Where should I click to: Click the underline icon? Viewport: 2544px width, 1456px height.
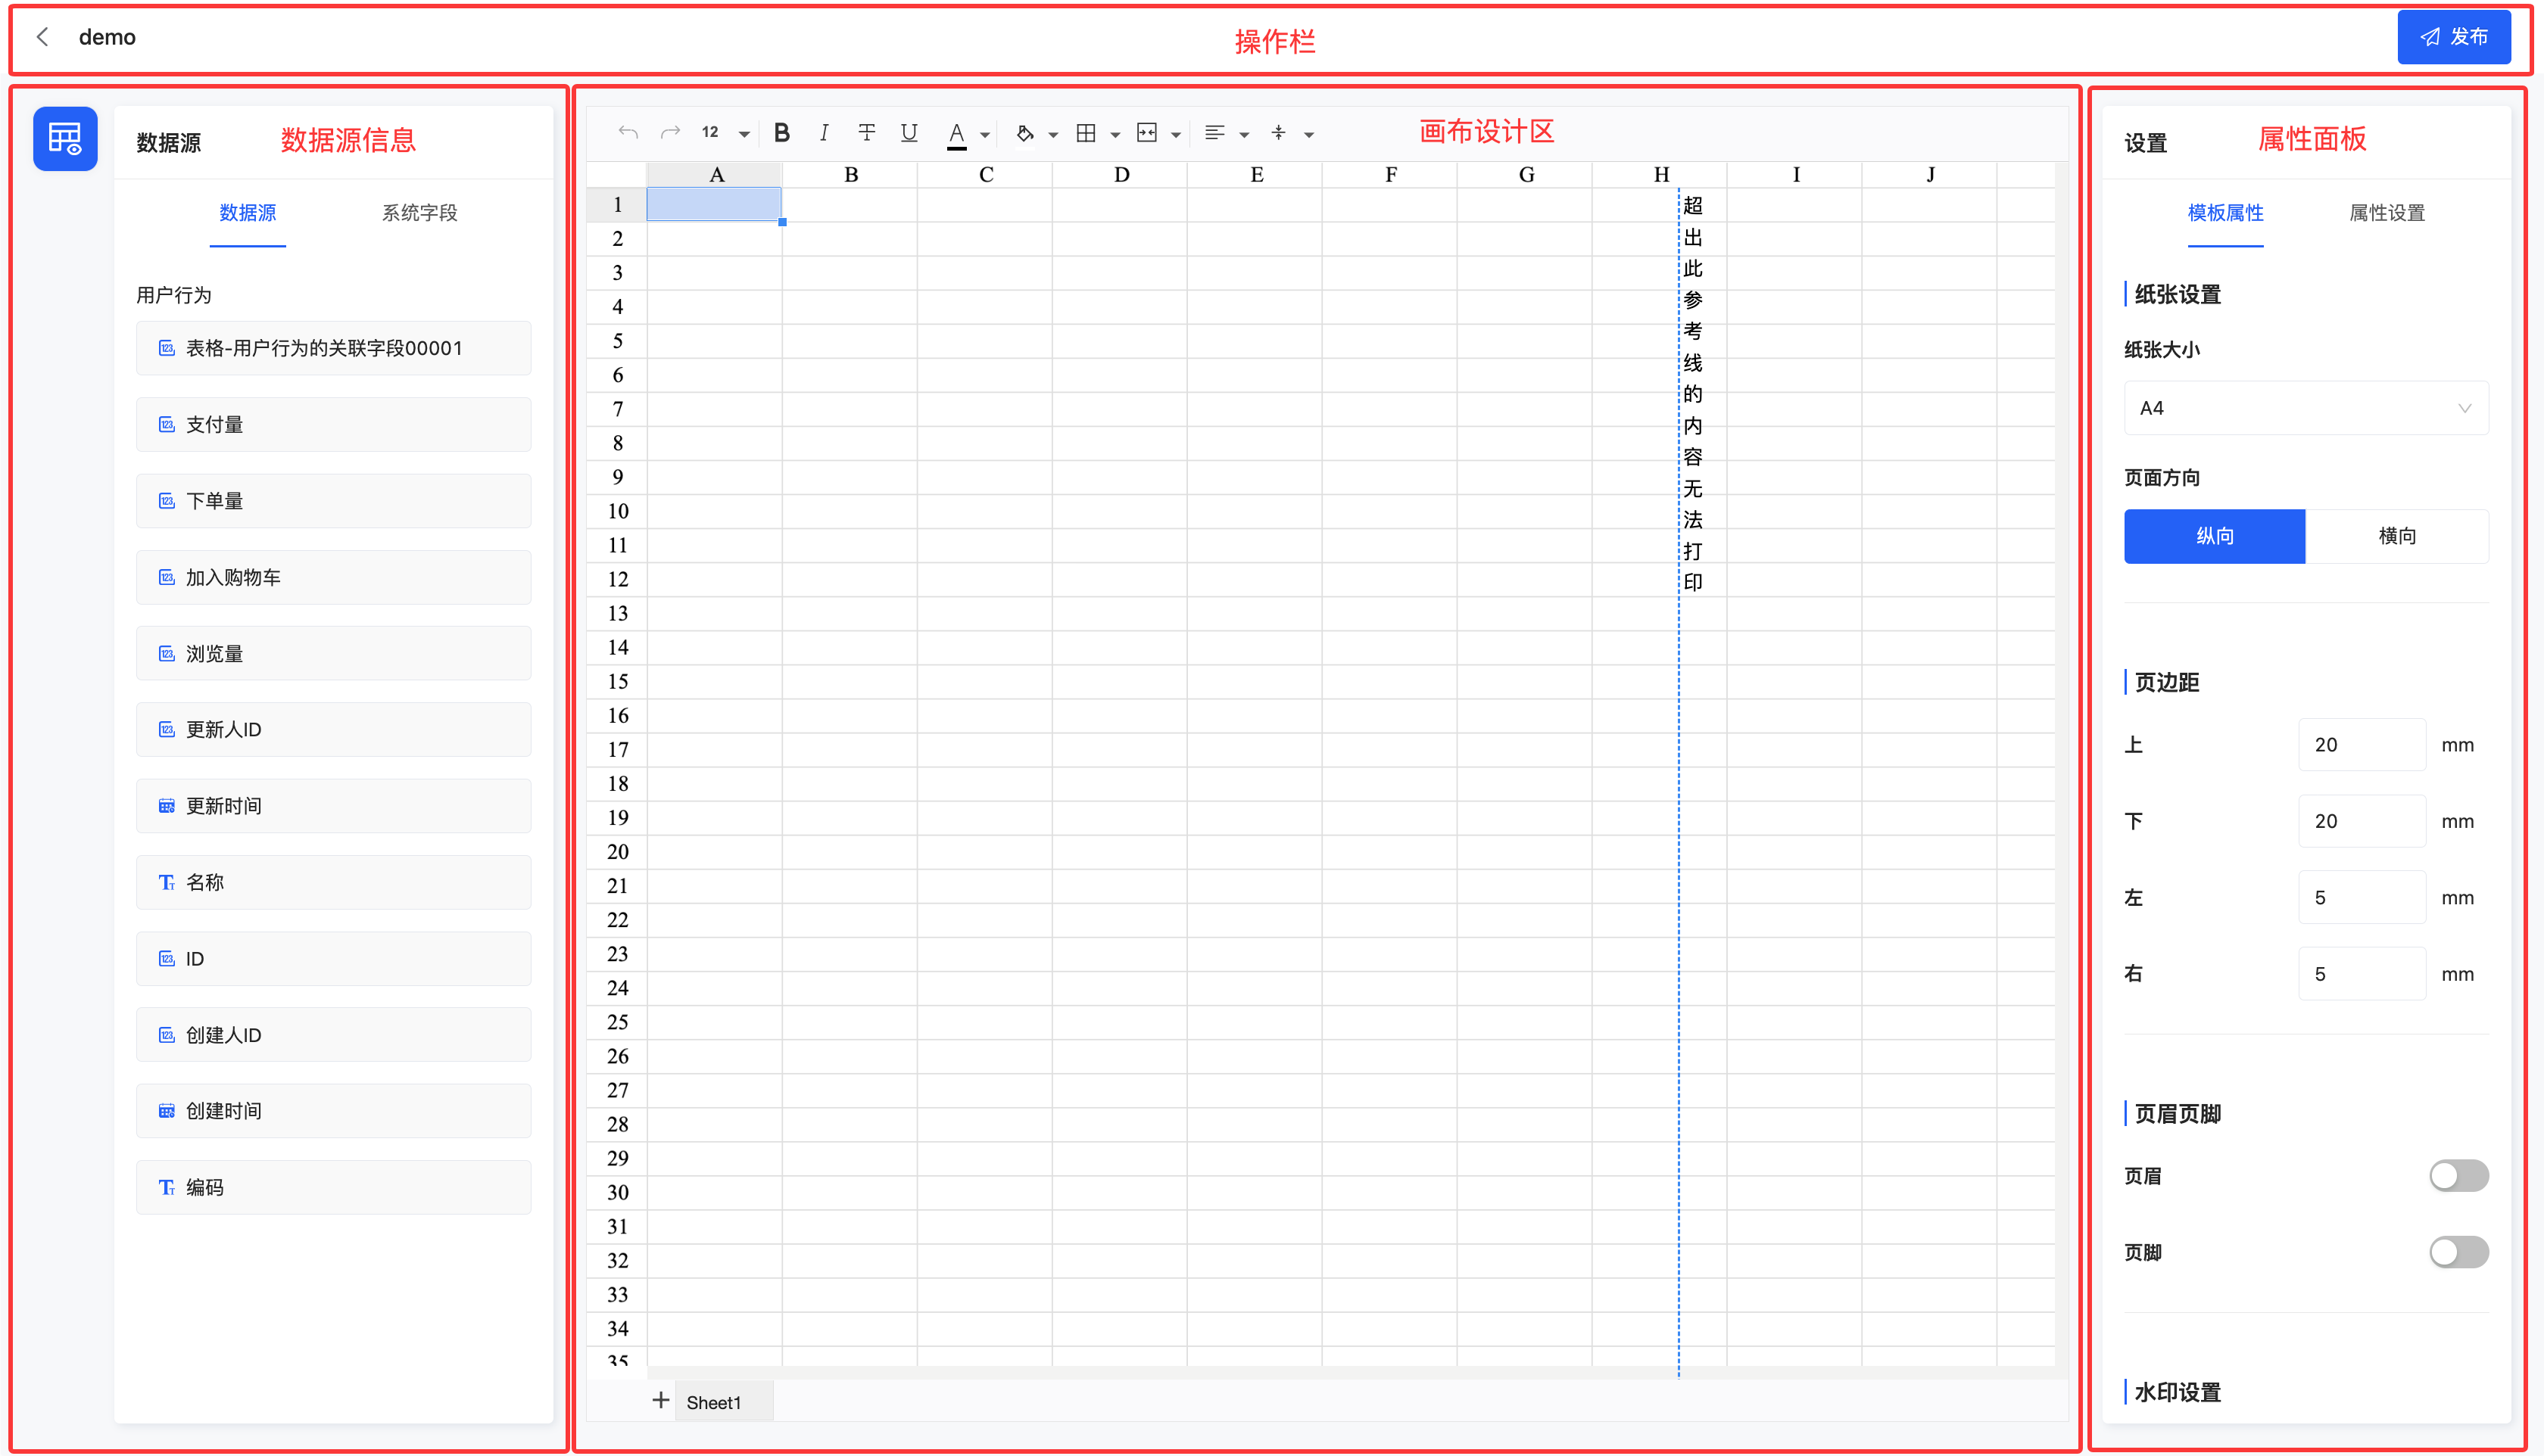click(x=909, y=133)
